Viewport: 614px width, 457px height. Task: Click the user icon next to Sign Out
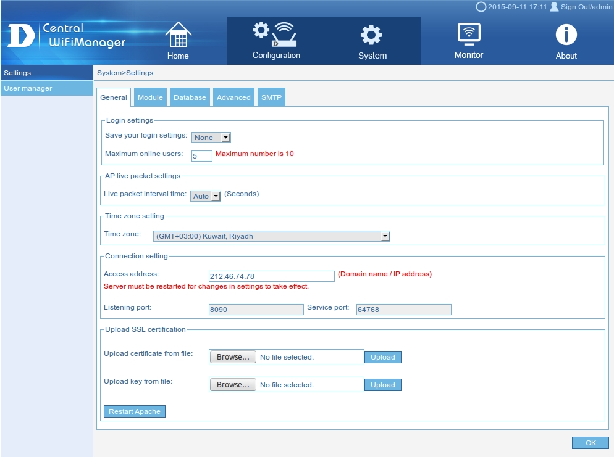[554, 7]
